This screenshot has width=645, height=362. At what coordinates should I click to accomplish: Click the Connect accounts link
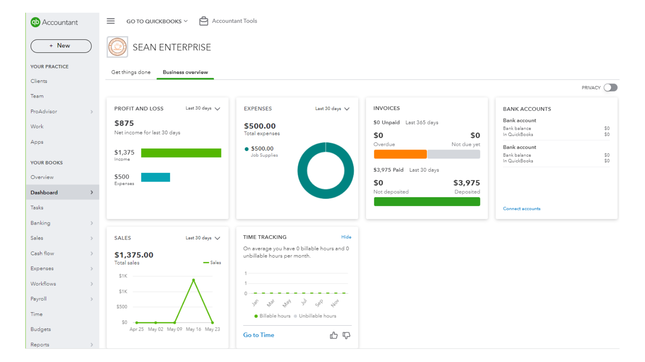tap(521, 208)
